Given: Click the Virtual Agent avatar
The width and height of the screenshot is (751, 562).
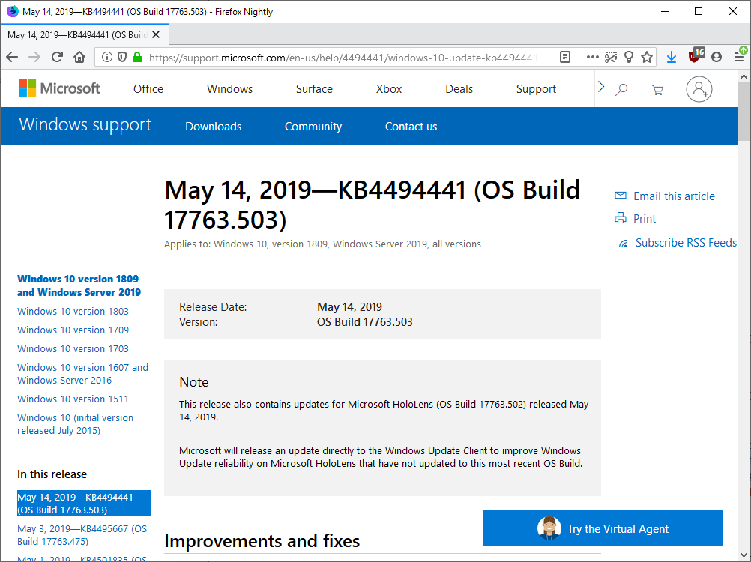Looking at the screenshot, I should click(549, 528).
